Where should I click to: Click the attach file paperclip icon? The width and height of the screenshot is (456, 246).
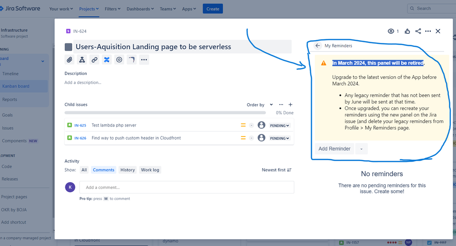(69, 60)
